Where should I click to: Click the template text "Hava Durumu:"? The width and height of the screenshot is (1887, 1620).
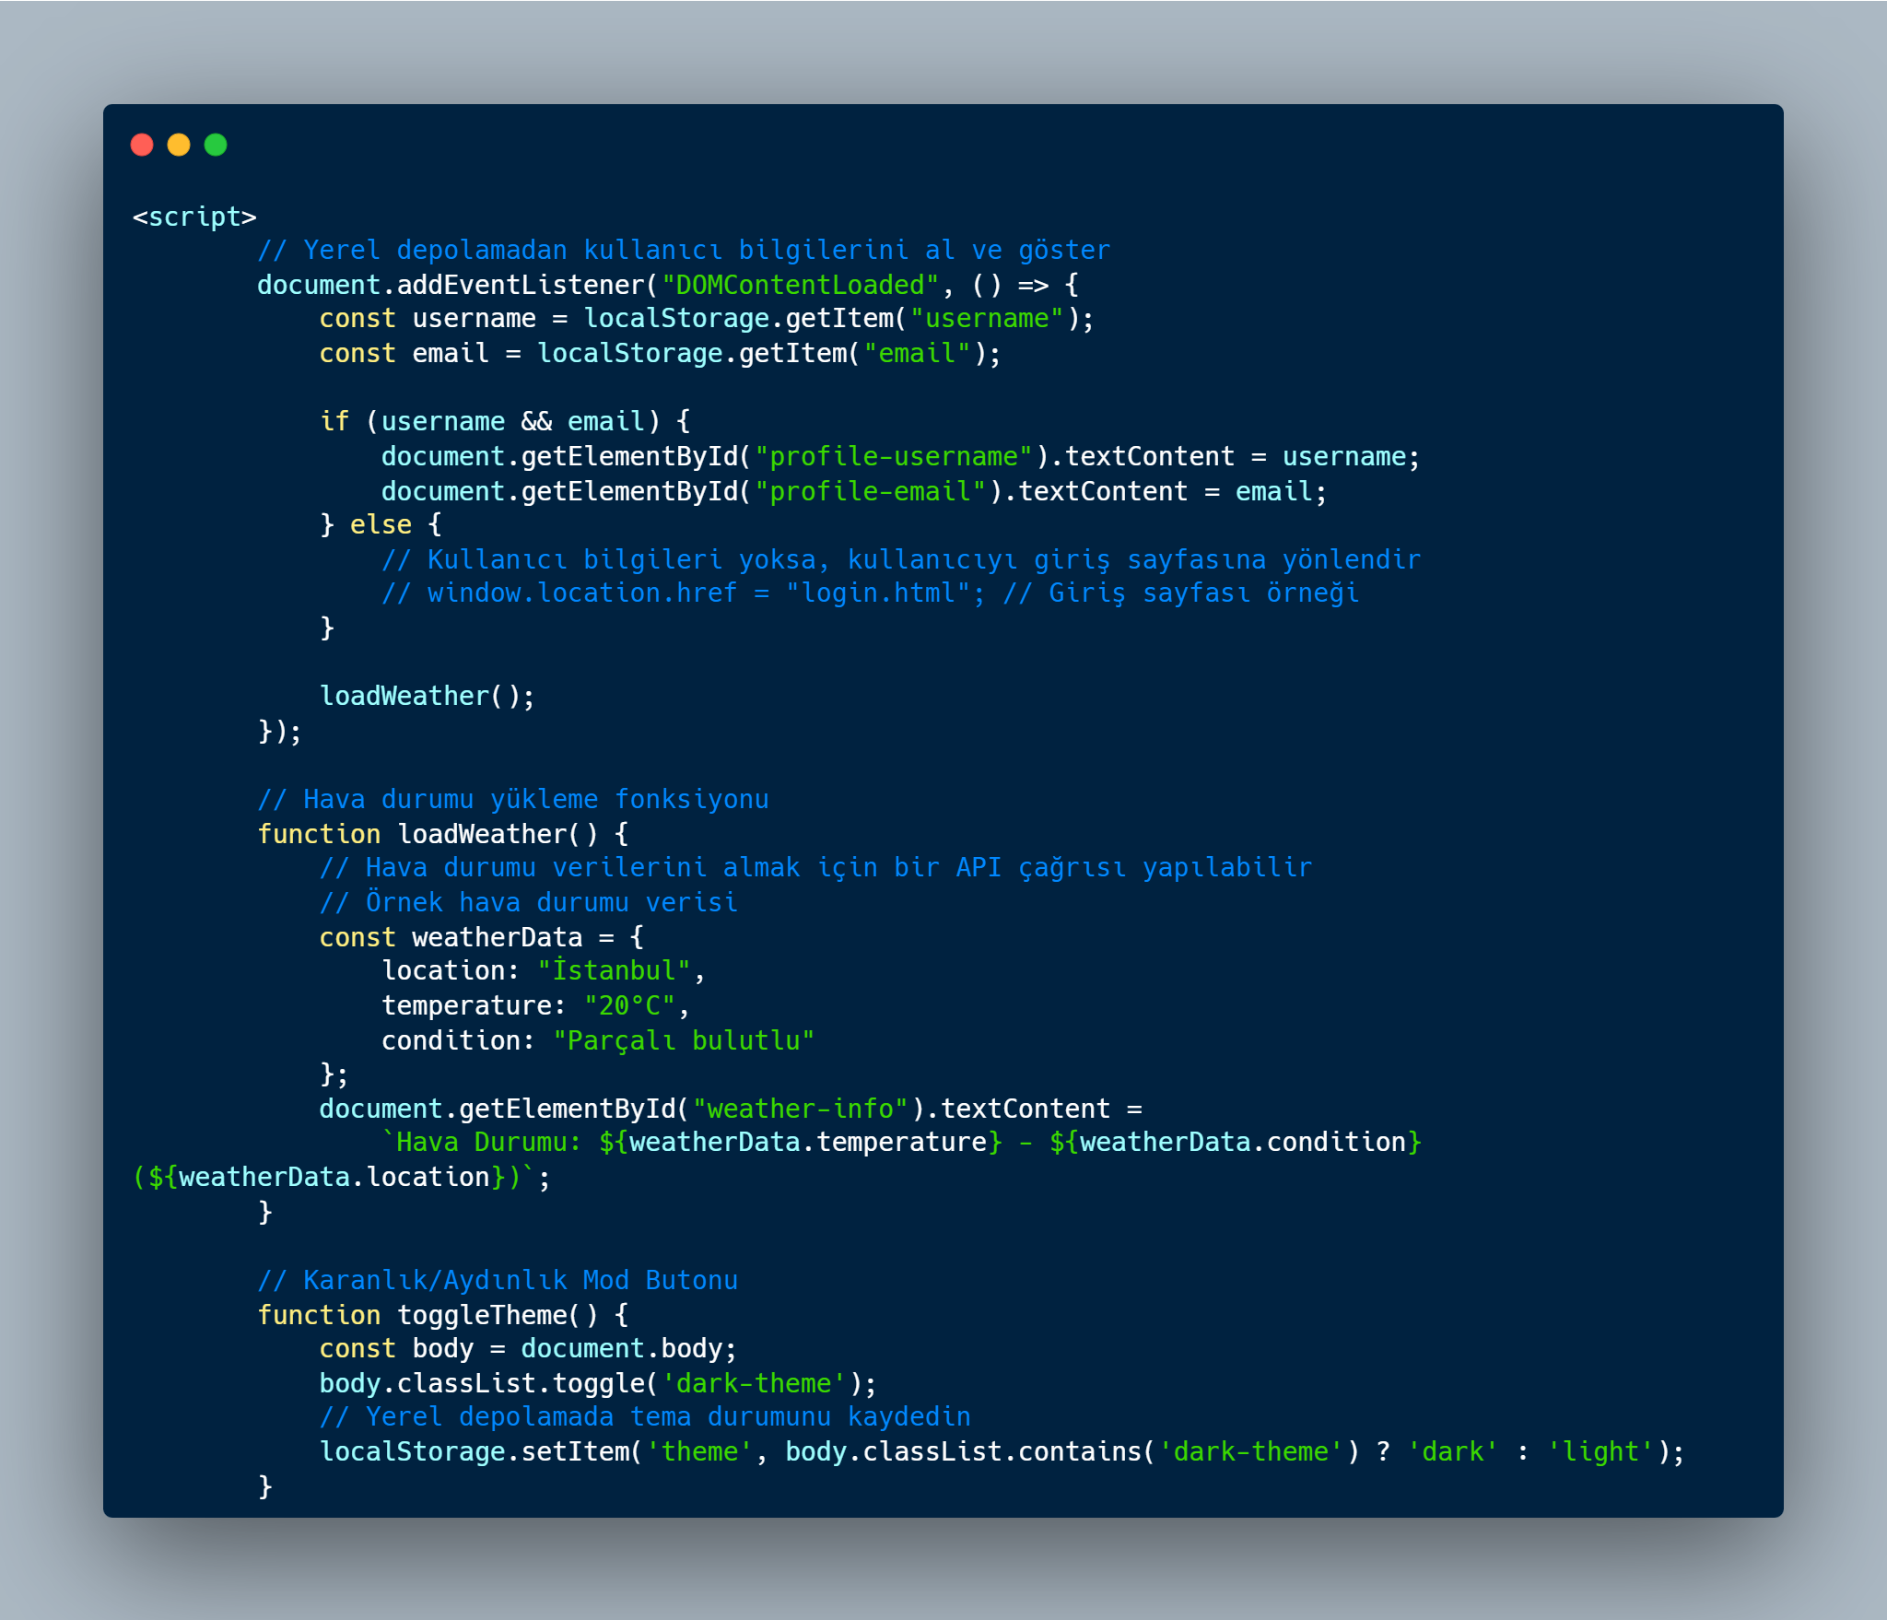(489, 1143)
